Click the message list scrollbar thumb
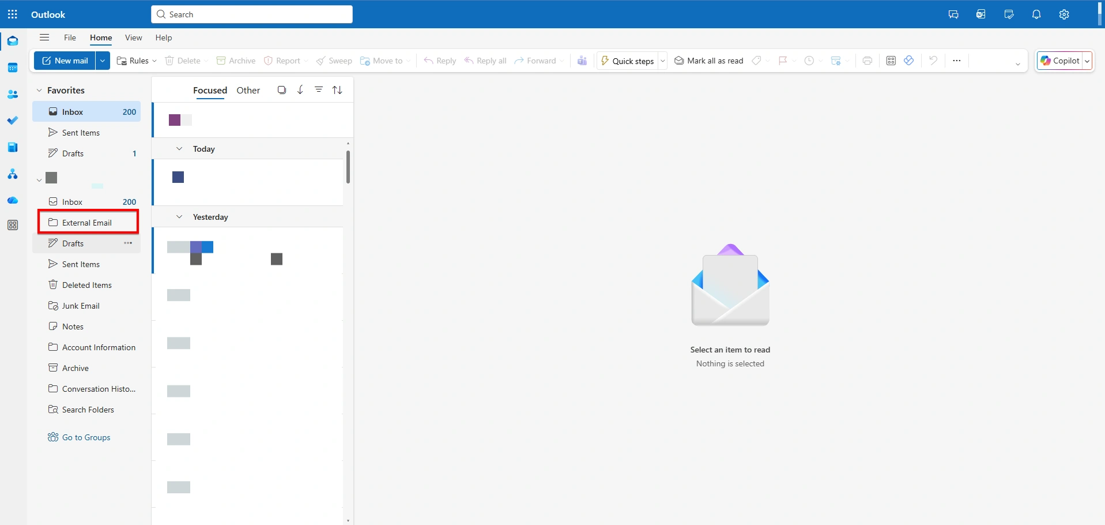This screenshot has height=525, width=1105. (348, 167)
